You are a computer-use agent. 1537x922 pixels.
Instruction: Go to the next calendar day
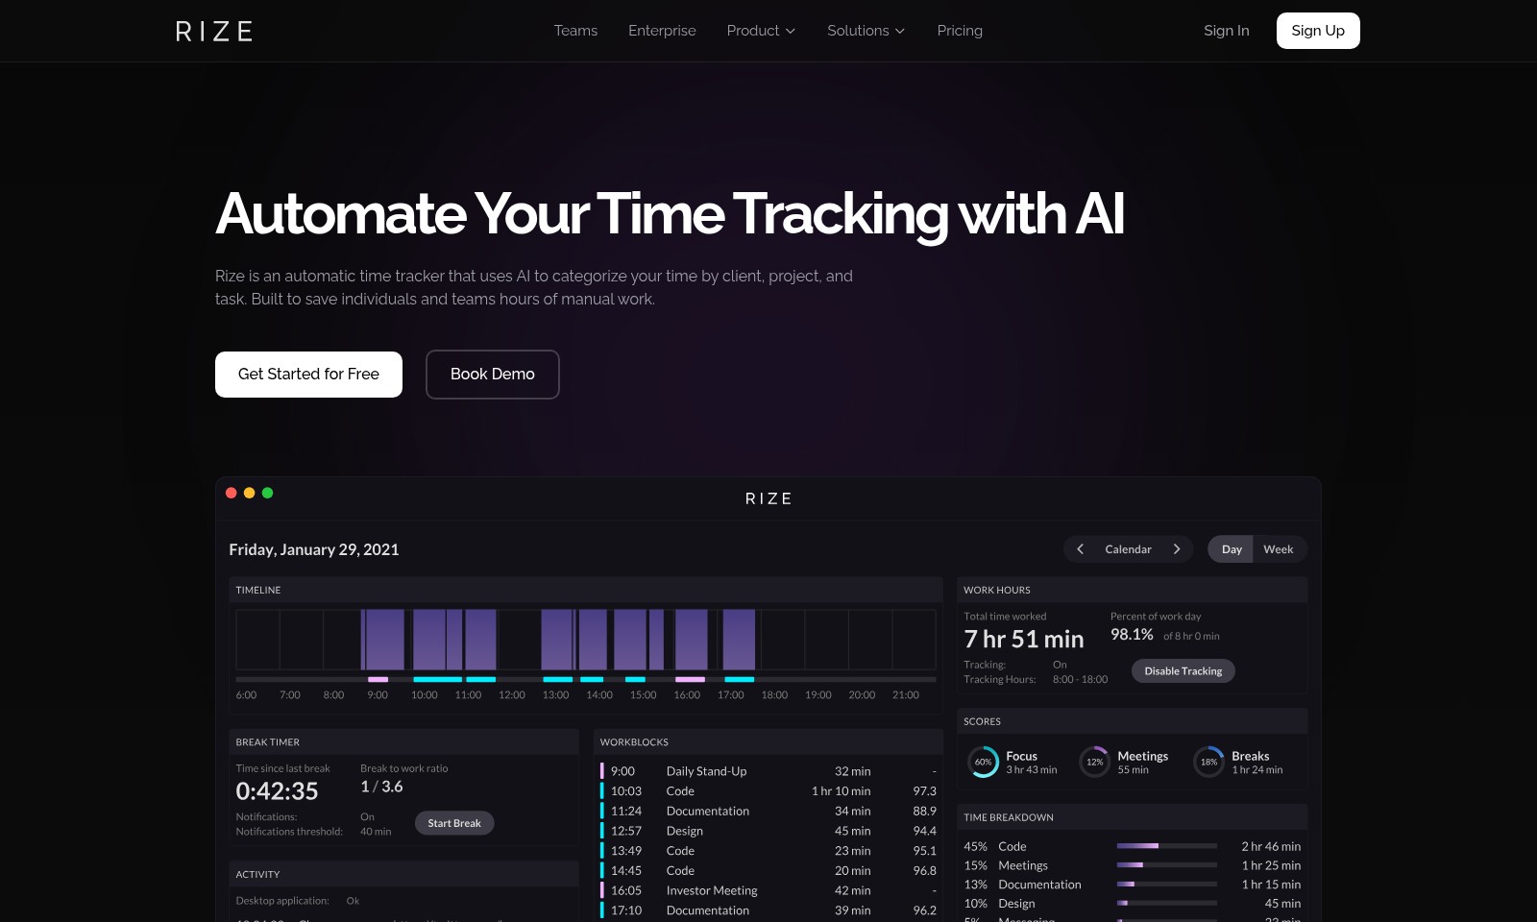click(x=1177, y=549)
